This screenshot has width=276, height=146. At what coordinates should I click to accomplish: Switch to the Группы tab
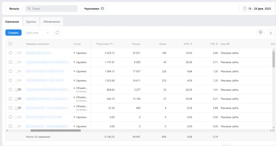(x=31, y=22)
